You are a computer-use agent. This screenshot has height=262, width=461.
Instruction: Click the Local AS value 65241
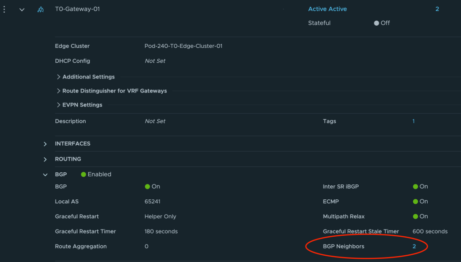coord(152,202)
